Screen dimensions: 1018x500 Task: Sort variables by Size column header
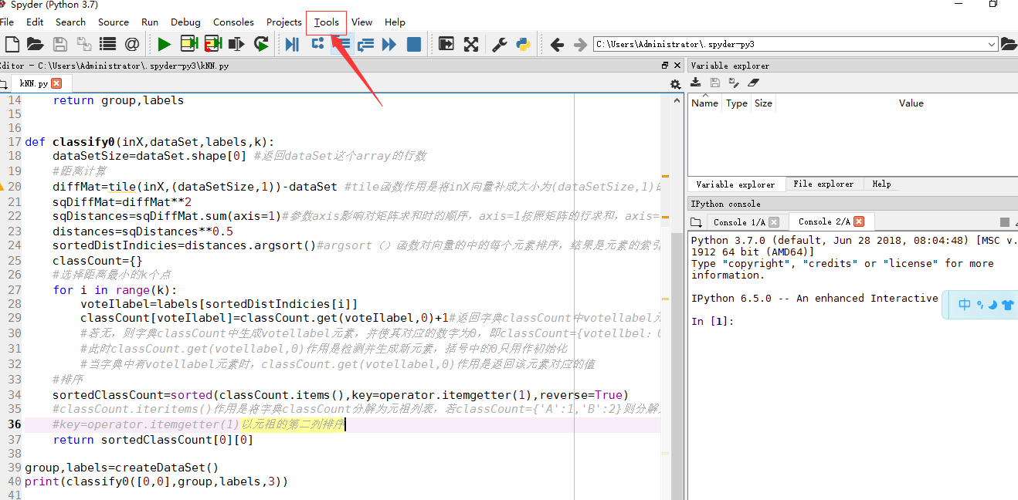click(763, 103)
